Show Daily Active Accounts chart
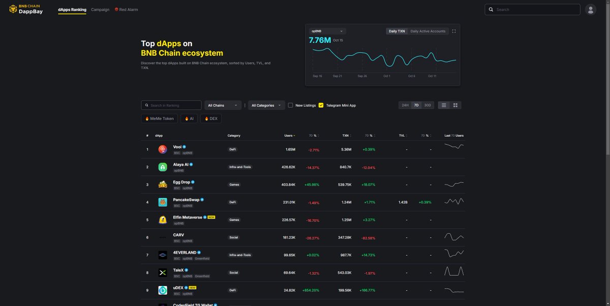Image resolution: width=610 pixels, height=306 pixels. tap(428, 31)
